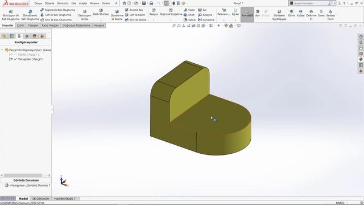Select the Kabuk shell tool
This screenshot has height=205, width=364.
point(189,20)
